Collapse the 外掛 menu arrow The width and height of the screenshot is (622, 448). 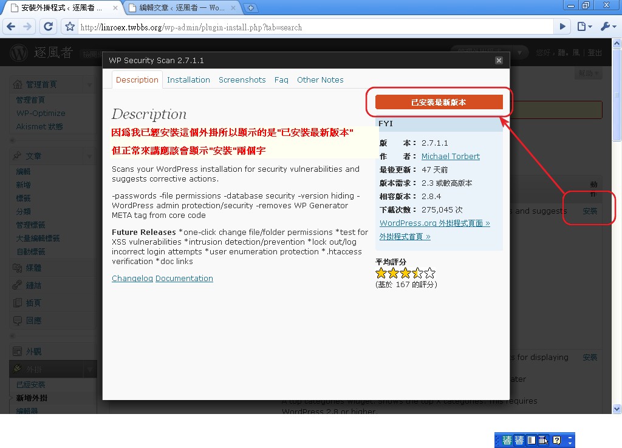(90, 369)
